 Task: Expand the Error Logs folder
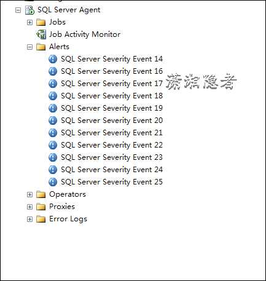(x=29, y=219)
